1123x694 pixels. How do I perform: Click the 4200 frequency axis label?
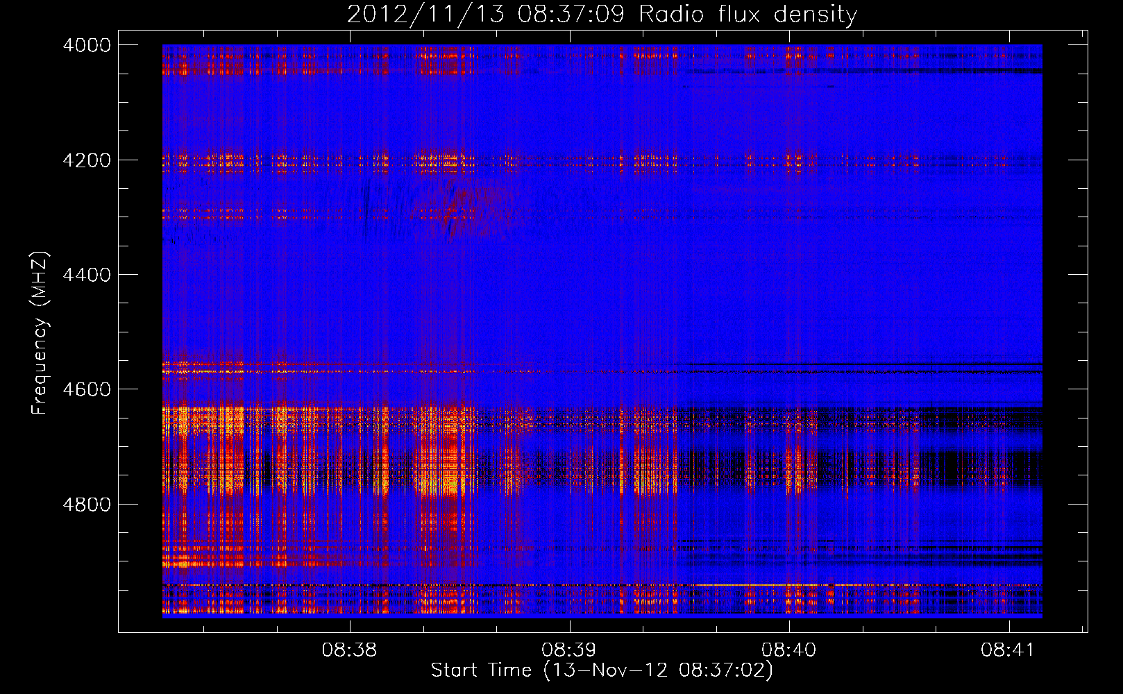87,160
